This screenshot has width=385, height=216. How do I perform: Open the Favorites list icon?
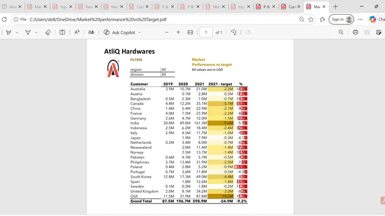point(322,19)
